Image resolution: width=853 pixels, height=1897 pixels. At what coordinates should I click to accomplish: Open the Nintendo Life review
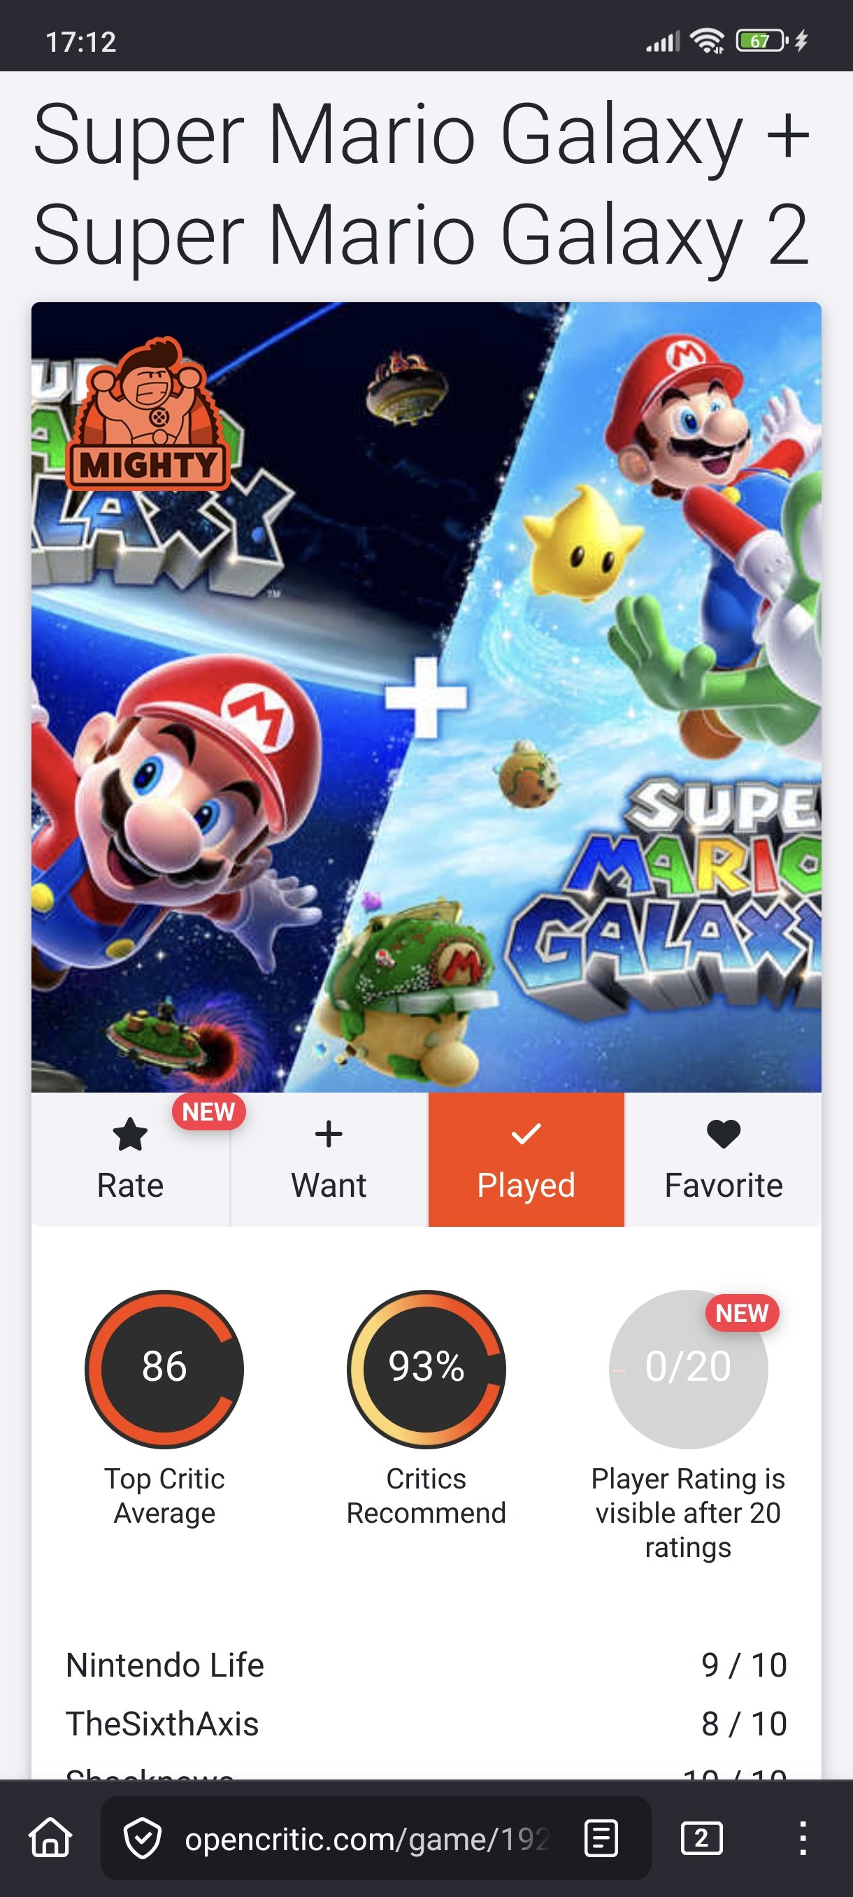[426, 1665]
